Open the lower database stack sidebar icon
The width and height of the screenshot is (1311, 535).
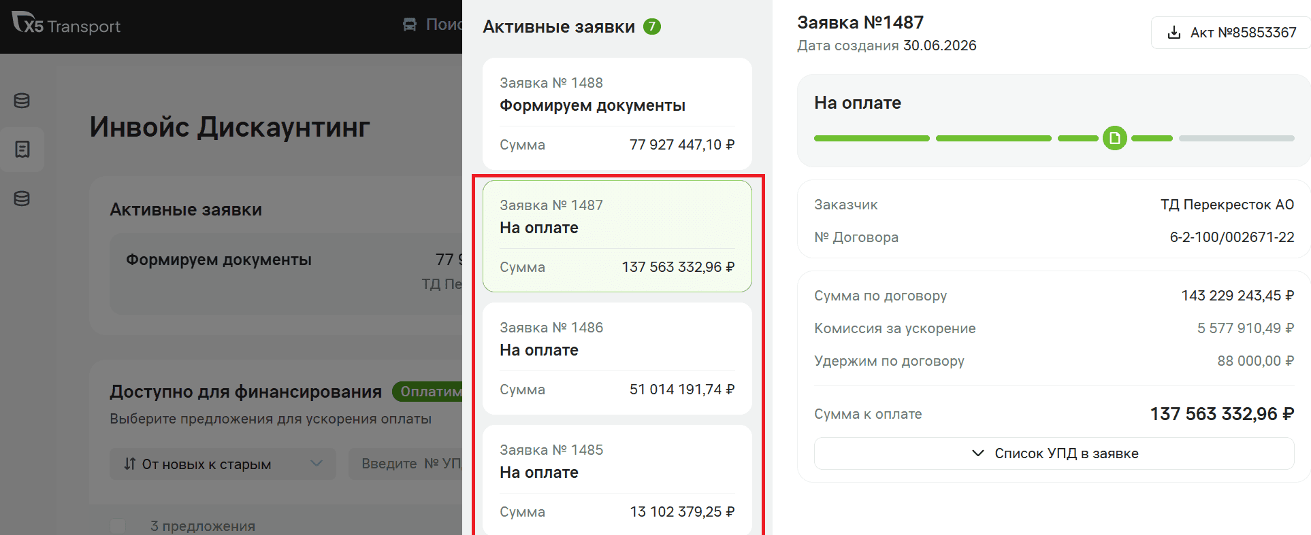click(x=22, y=199)
